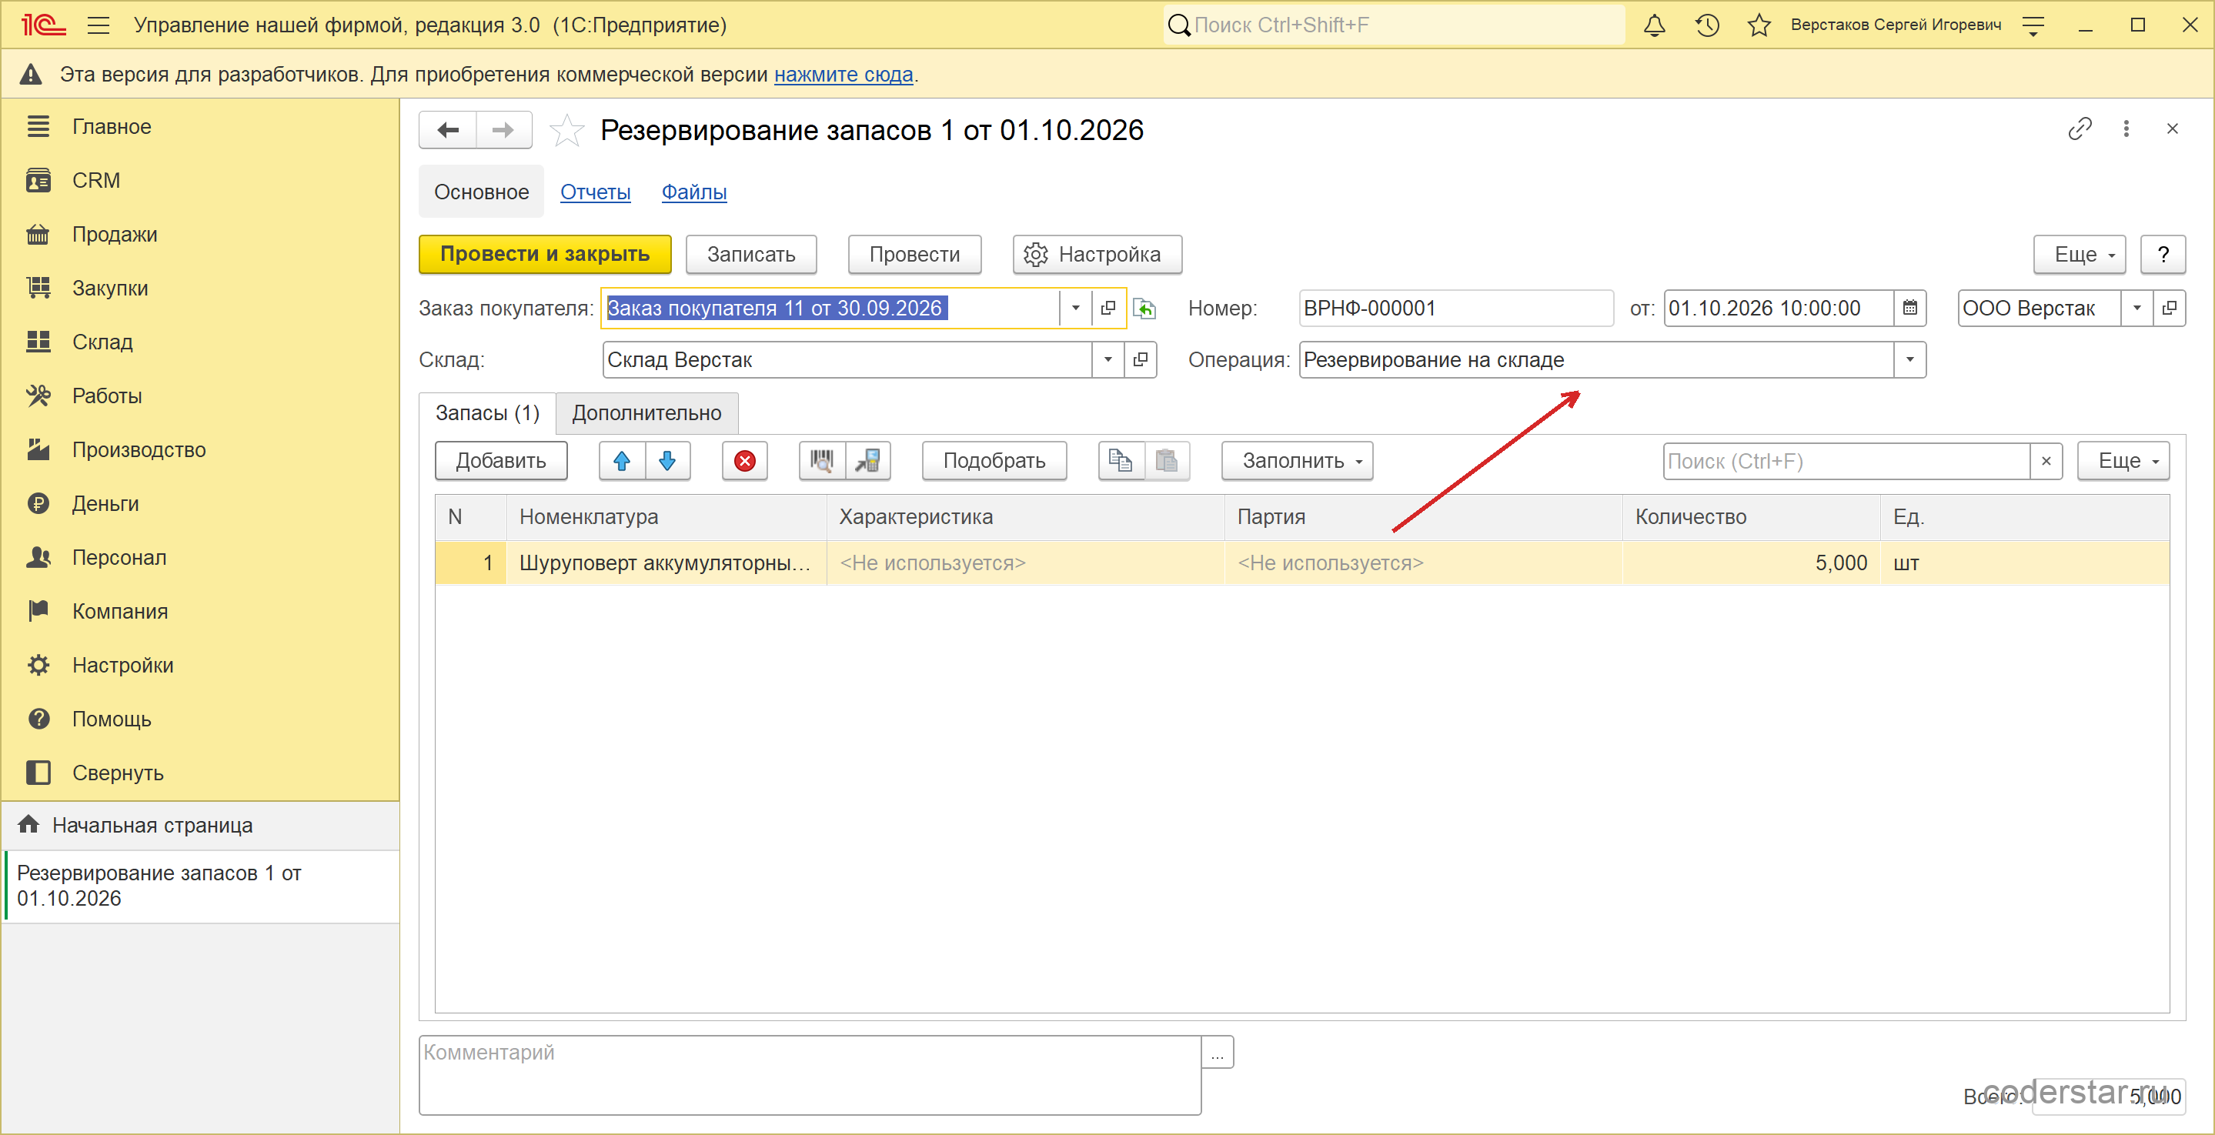This screenshot has width=2215, height=1135.
Task: Click Провести button
Action: click(914, 255)
